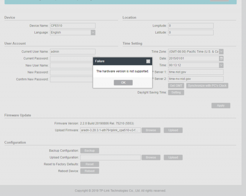Expand the Time dropdown arrow
This screenshot has height=196, width=246.
[x=221, y=65]
